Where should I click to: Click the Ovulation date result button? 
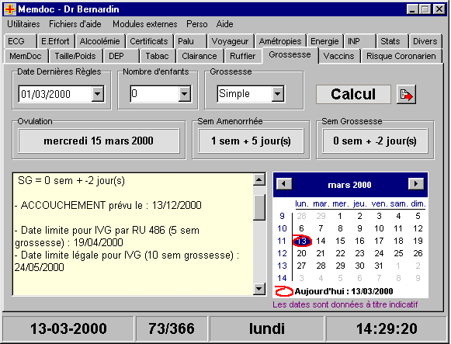click(x=99, y=141)
